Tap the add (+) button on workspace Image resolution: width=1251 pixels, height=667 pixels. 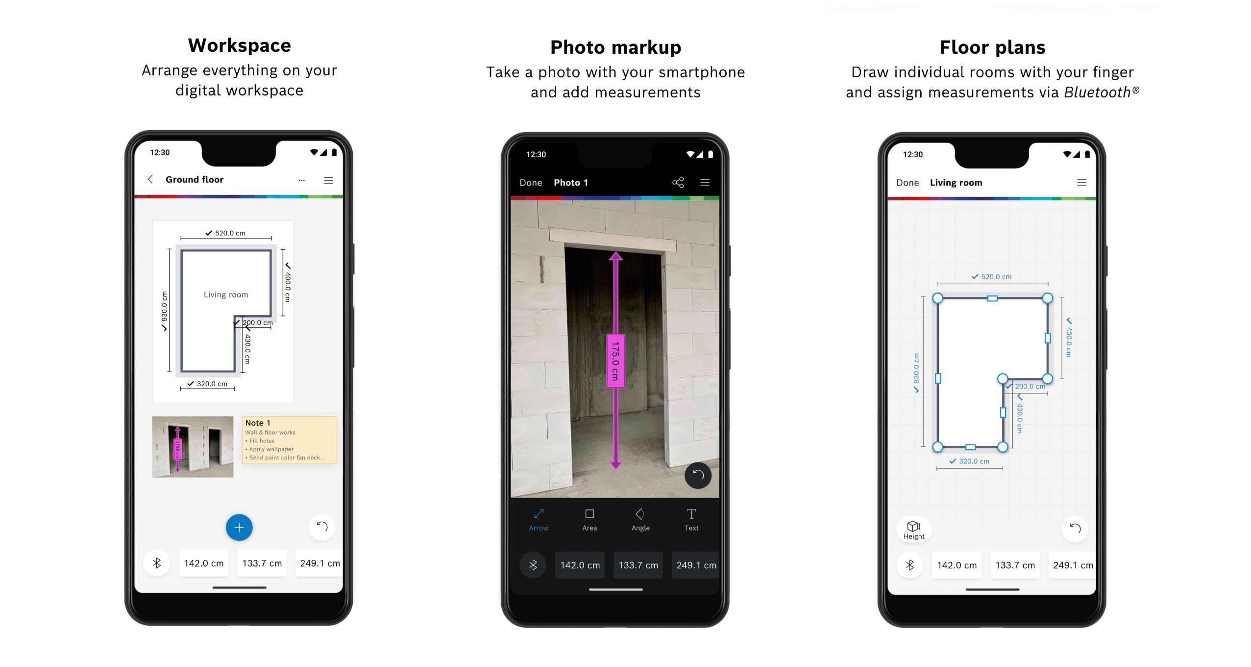coord(239,527)
